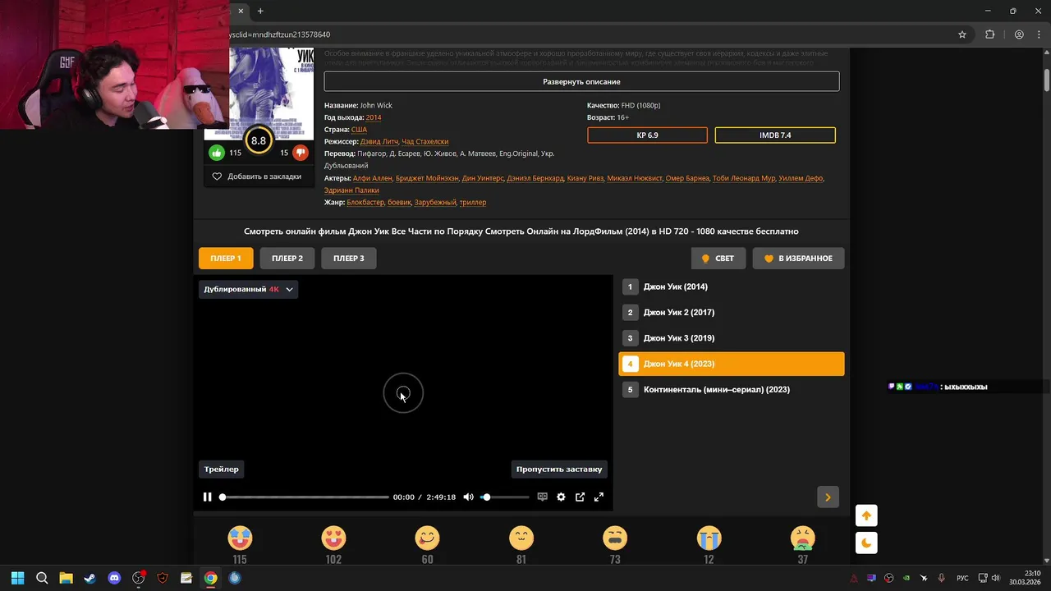Open the США country link

tap(359, 130)
